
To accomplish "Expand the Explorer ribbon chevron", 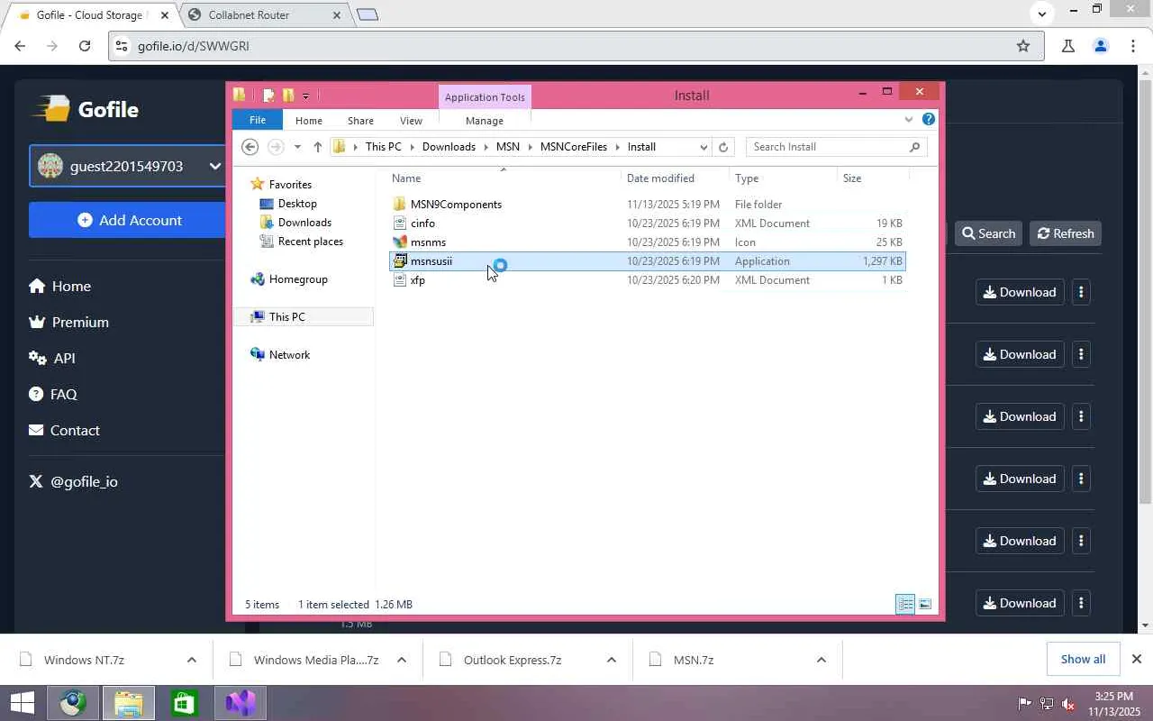I will click(x=909, y=119).
